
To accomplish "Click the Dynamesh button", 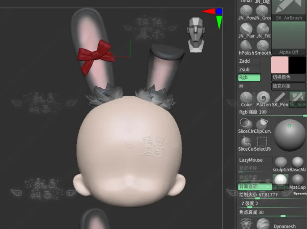I will 284,226.
